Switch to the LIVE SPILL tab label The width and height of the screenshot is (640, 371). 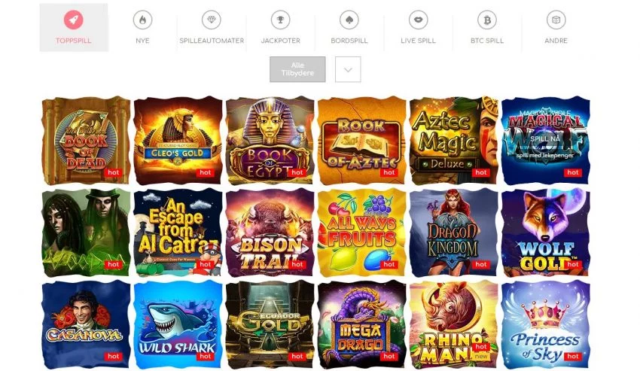click(x=419, y=41)
